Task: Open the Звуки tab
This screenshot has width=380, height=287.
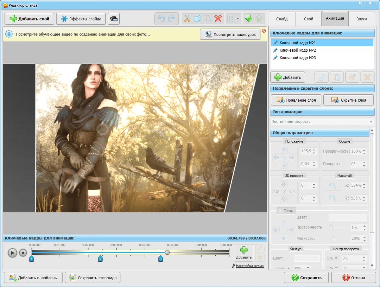Action: click(x=362, y=19)
